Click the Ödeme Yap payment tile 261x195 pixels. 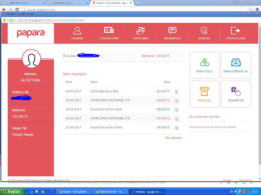pyautogui.click(x=236, y=94)
